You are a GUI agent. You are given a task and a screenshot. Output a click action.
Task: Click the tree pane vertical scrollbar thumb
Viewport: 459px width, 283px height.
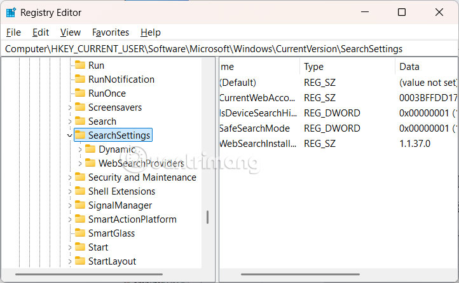click(207, 217)
